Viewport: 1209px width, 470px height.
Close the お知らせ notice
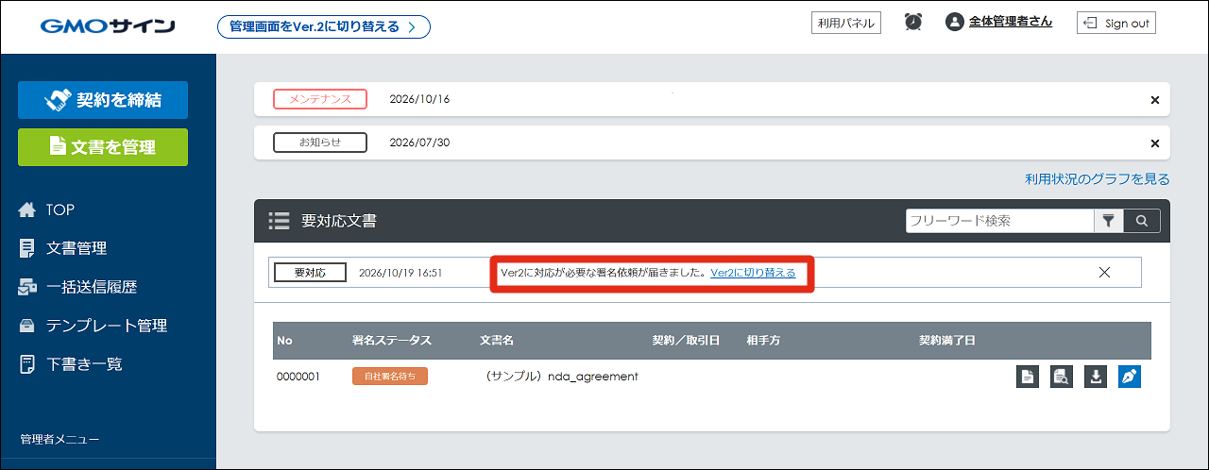pos(1154,143)
